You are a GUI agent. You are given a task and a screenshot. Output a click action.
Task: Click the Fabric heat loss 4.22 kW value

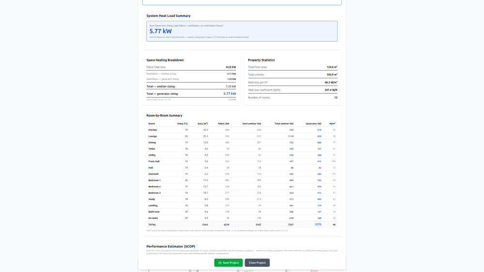click(231, 67)
